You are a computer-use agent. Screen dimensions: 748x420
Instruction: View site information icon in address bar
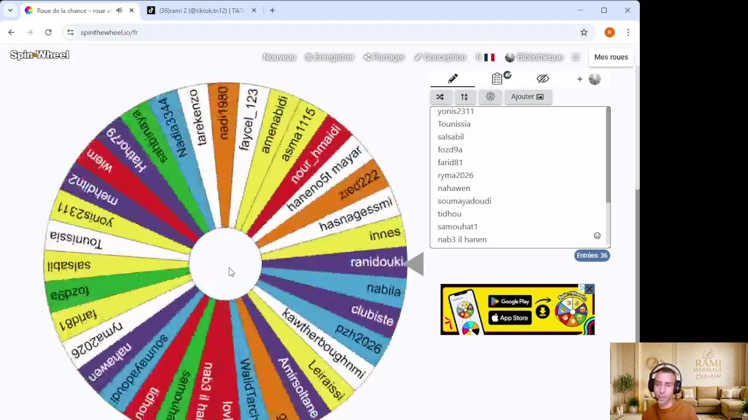tap(70, 33)
